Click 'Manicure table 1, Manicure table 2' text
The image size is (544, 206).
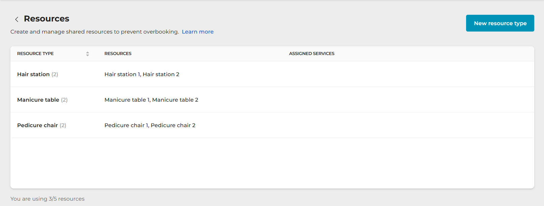(x=151, y=100)
